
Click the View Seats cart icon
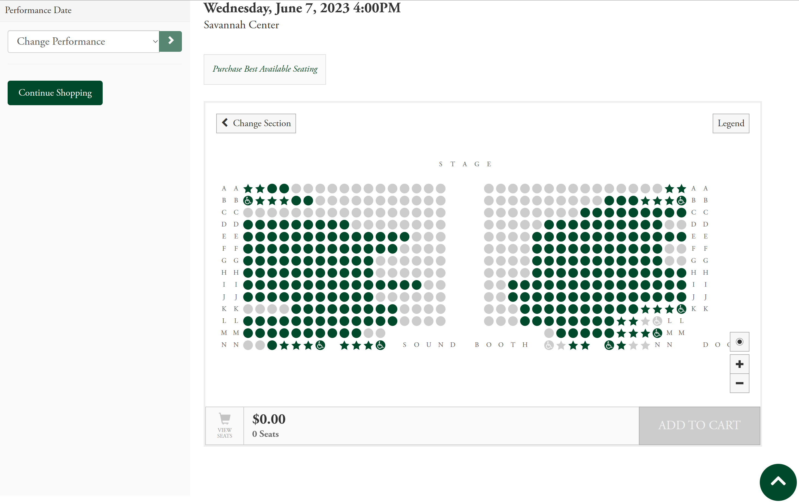tap(225, 425)
